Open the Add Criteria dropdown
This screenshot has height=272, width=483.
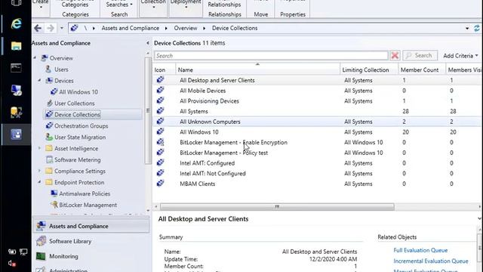[460, 56]
